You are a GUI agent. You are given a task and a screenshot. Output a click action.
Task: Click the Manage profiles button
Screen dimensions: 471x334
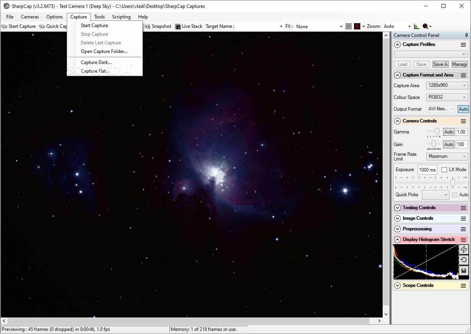[459, 64]
